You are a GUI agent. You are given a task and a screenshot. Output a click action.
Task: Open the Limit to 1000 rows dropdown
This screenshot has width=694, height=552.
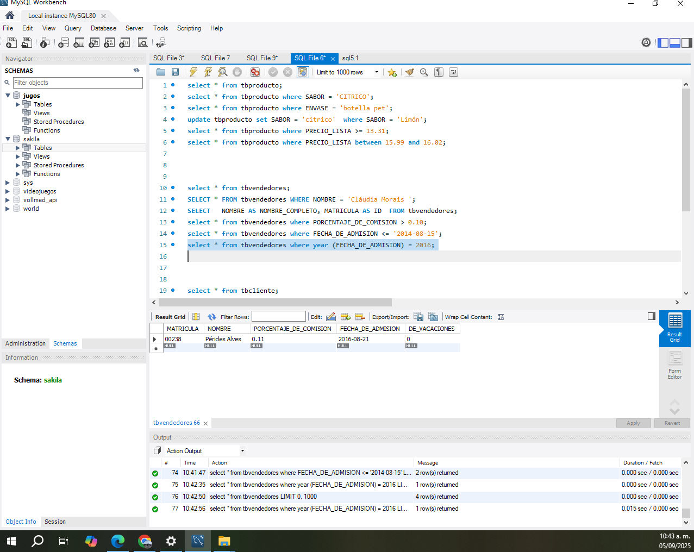click(377, 72)
